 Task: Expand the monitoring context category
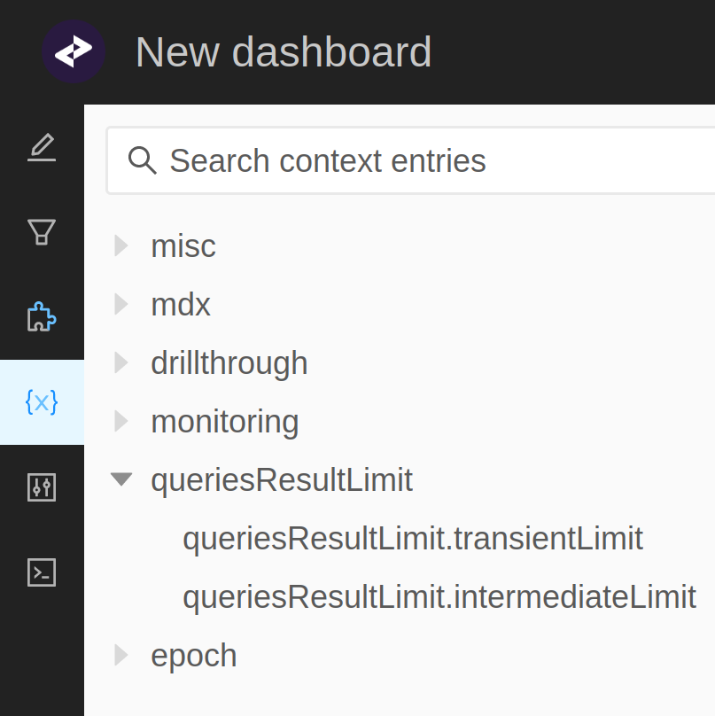click(120, 421)
